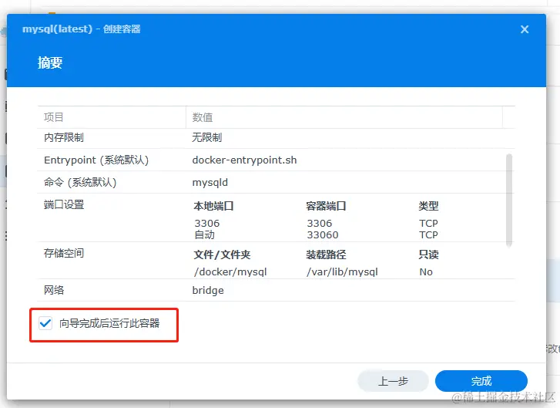Click the local port 3306 value
This screenshot has width=560, height=408.
point(206,223)
